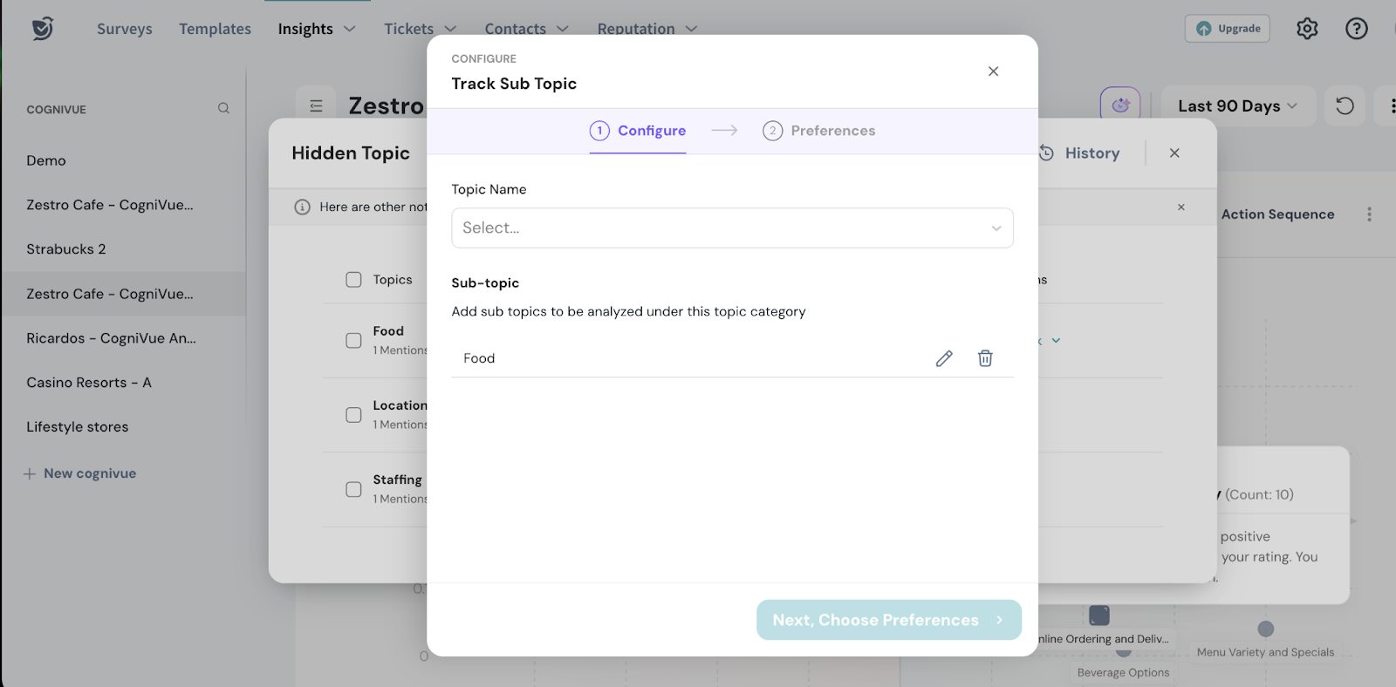Click the Upgrade button

tap(1227, 29)
